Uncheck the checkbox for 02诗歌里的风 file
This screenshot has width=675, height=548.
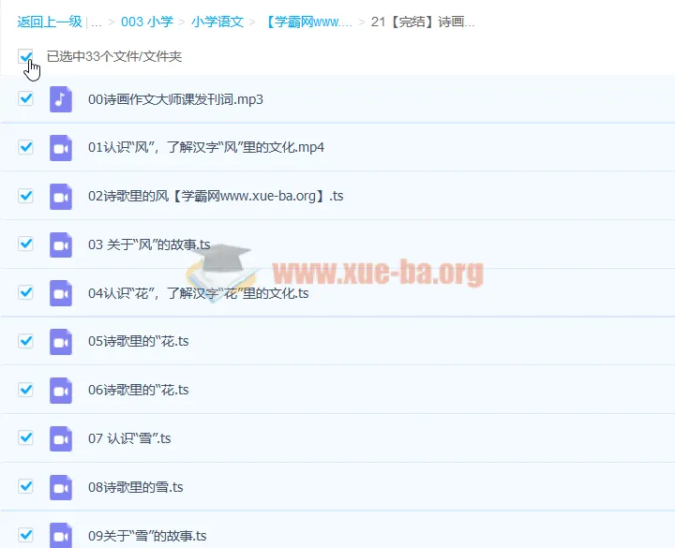(x=26, y=196)
